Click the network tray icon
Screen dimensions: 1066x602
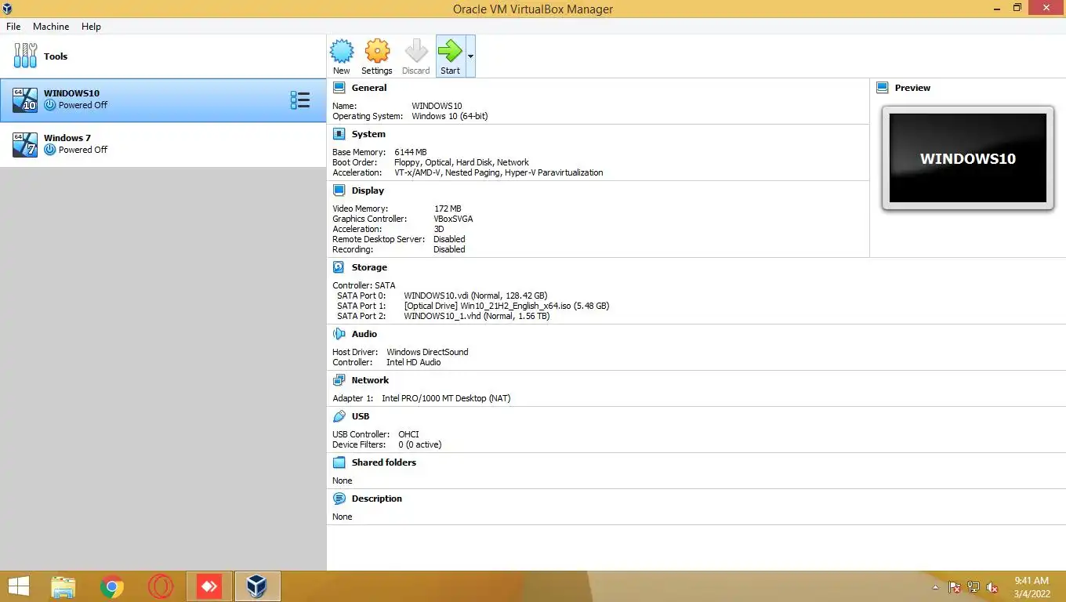[x=974, y=587]
